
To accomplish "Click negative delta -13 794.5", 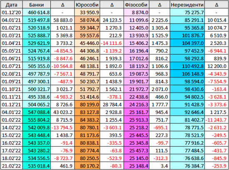I will coord(62,128).
